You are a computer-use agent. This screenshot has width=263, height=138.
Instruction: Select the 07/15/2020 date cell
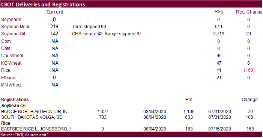pyautogui.click(x=219, y=129)
